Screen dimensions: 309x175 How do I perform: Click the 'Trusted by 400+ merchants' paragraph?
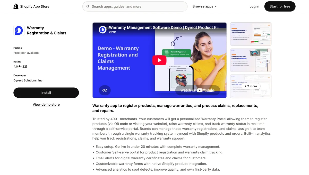click(x=182, y=129)
